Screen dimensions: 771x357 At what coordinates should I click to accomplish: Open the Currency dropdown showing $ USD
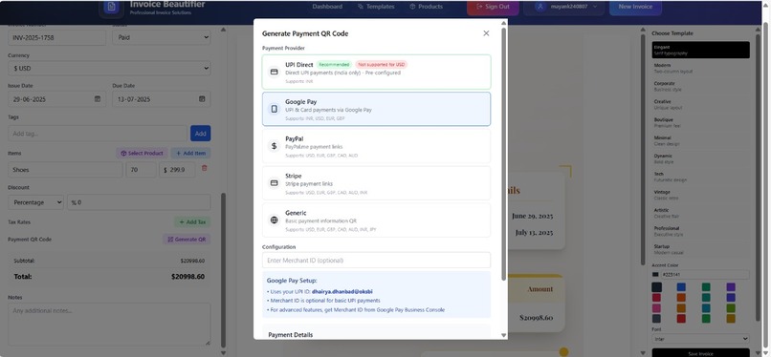coord(109,68)
